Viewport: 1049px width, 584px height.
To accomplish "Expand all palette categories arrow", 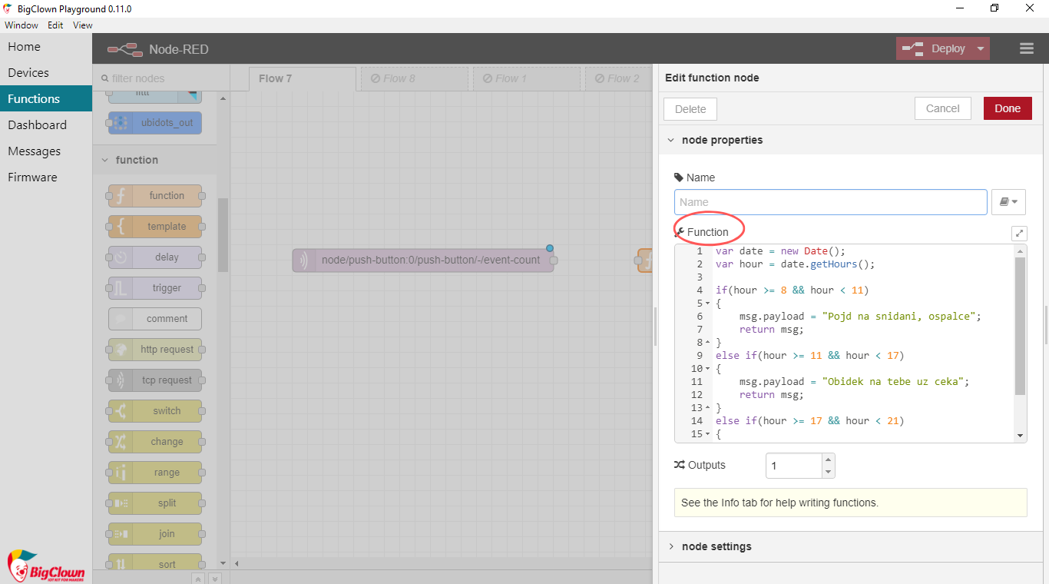I will click(x=215, y=579).
